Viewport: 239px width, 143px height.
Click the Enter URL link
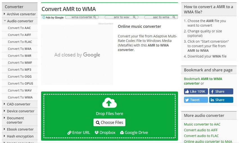[79, 133]
